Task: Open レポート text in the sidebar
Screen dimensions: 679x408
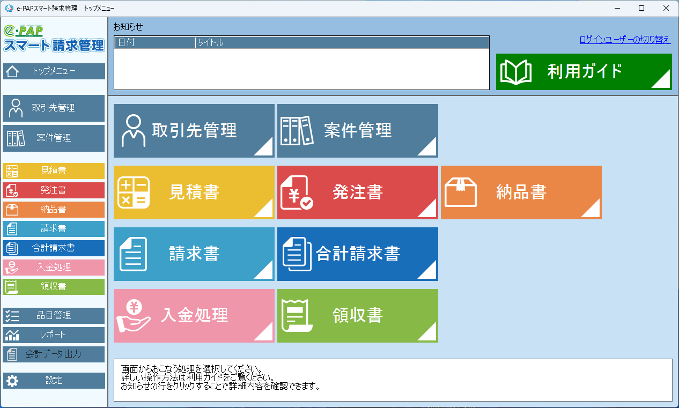Action: coord(53,335)
